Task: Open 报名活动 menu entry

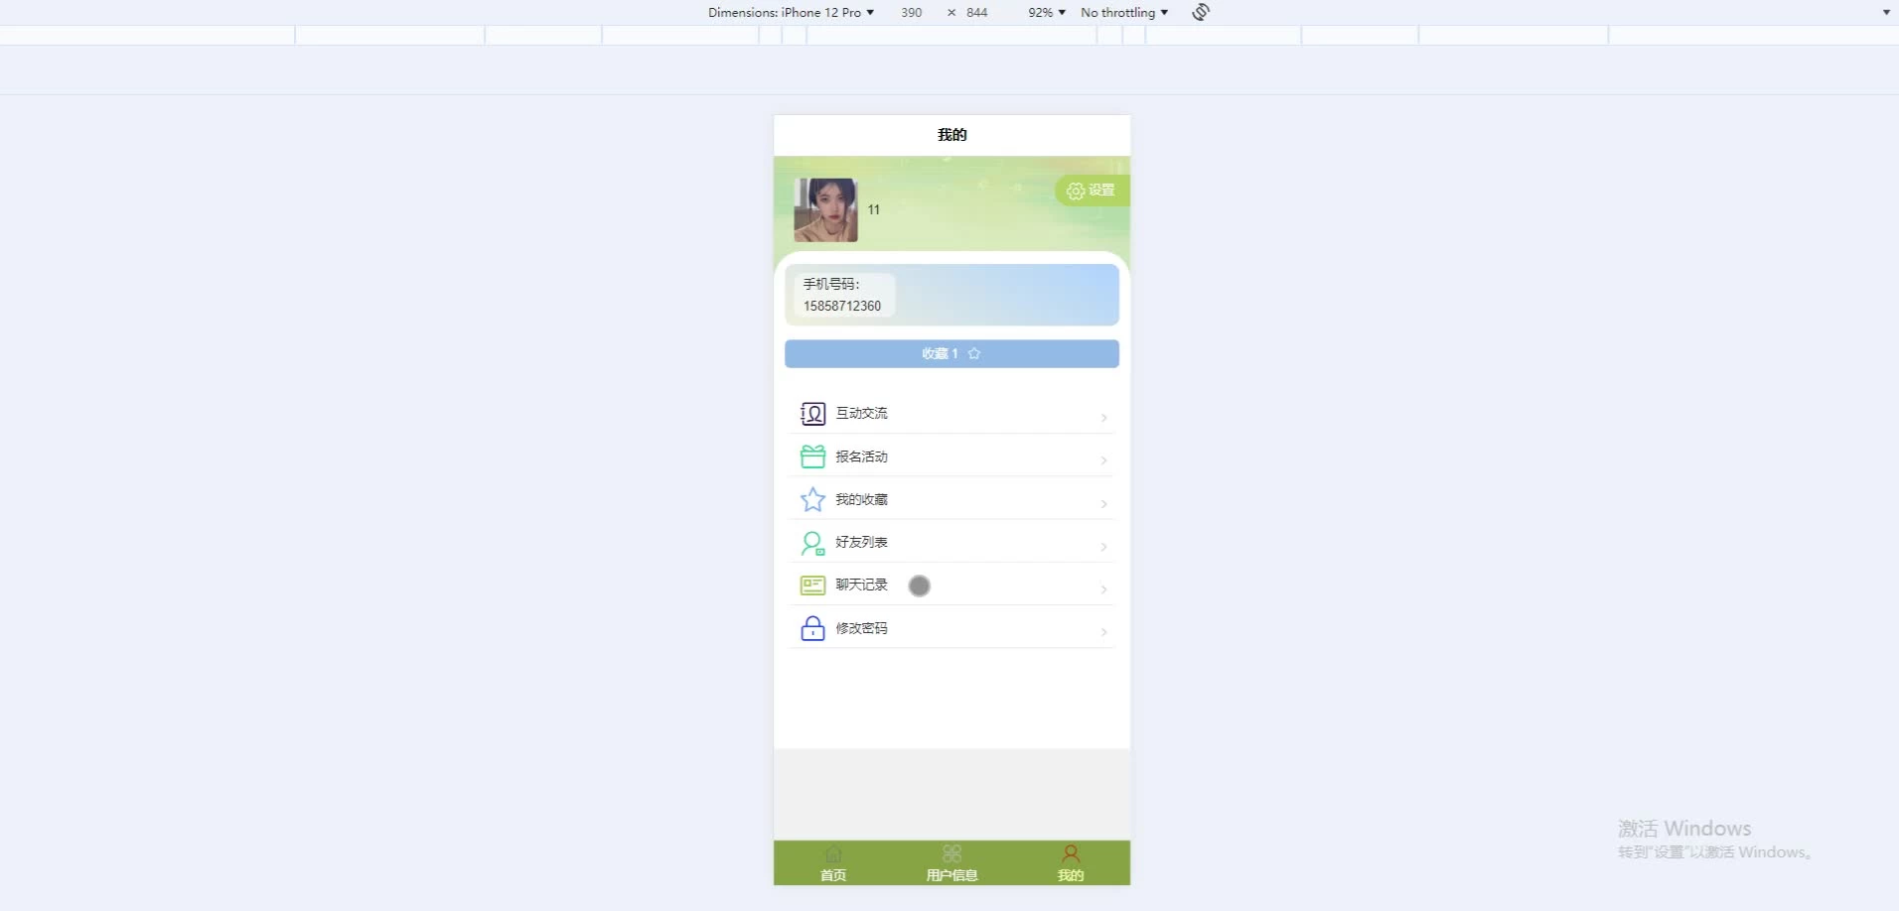Action: [951, 455]
